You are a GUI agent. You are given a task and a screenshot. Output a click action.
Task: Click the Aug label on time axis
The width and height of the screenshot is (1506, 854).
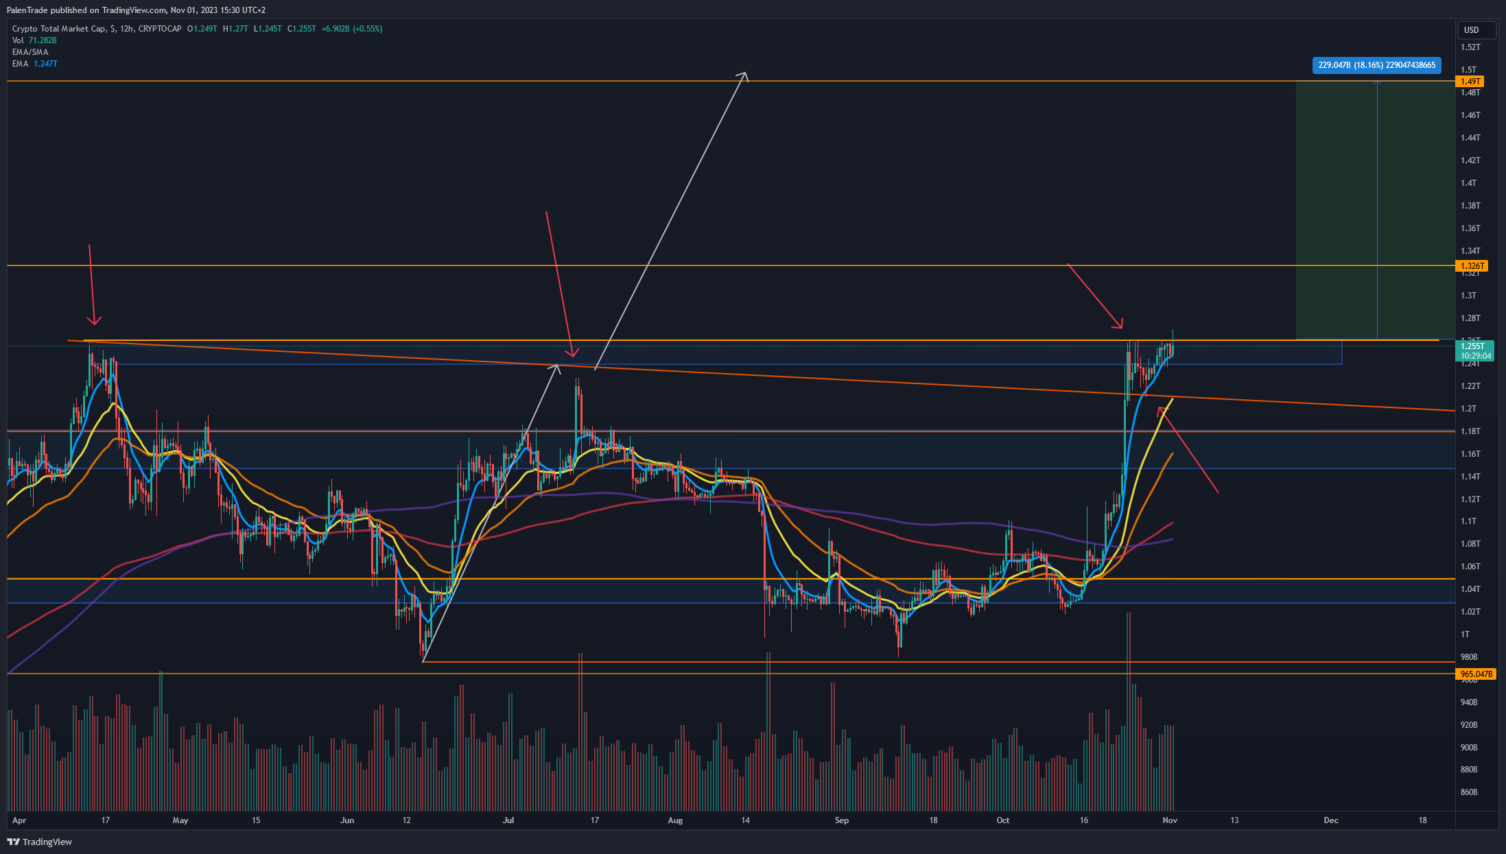tap(675, 820)
